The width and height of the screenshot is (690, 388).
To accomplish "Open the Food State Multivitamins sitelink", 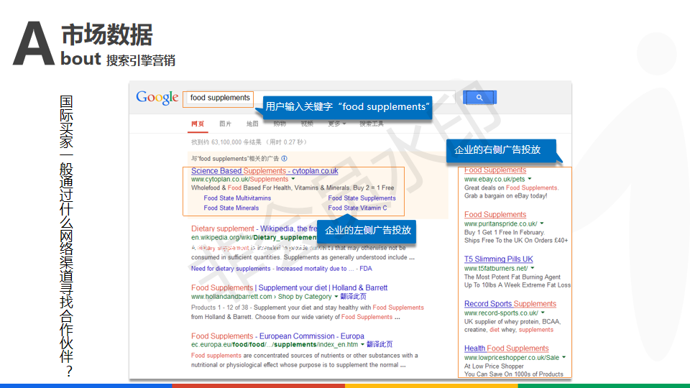I will point(237,198).
